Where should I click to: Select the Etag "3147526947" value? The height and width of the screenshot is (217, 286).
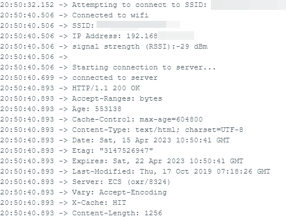tap(127, 150)
